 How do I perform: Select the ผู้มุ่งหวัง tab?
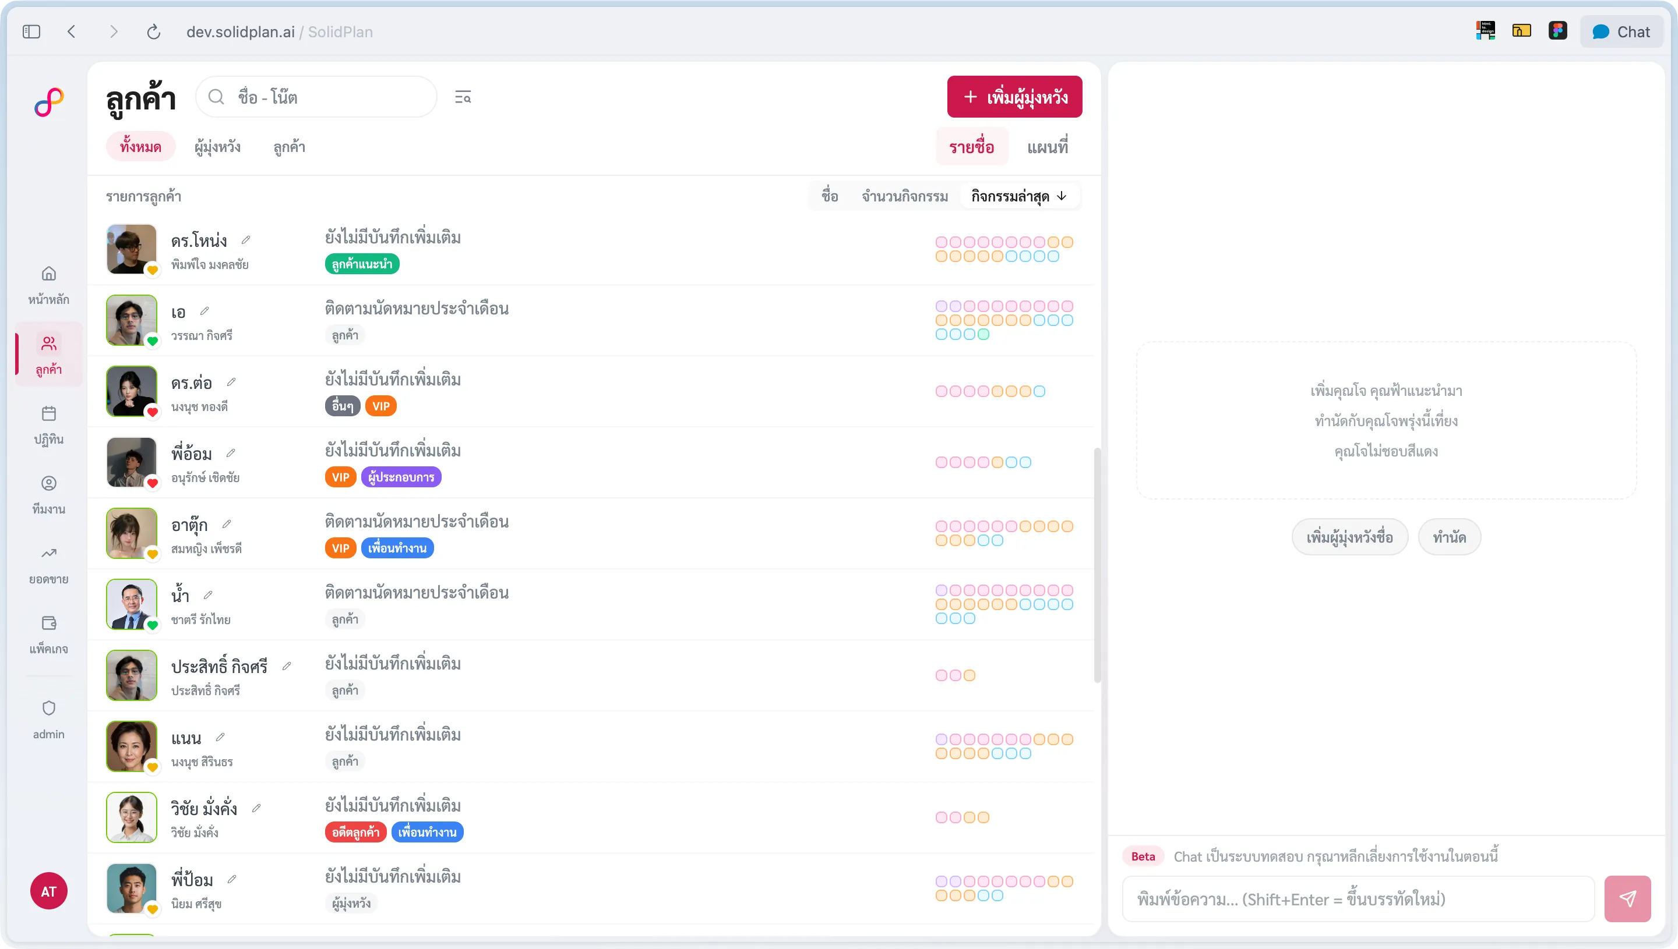[217, 147]
